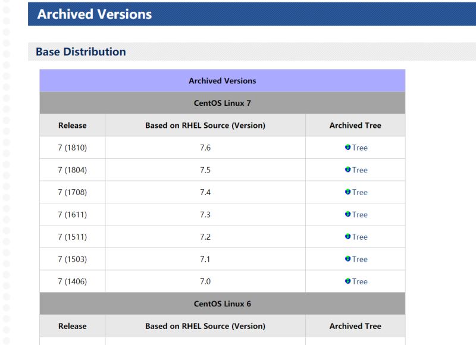Screen dimensions: 476x345
Task: Click the globe icon in the 7 (1804) row
Action: [x=348, y=170]
